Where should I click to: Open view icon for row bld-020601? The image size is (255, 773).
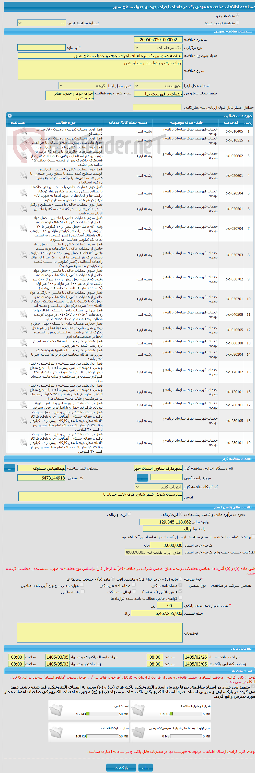coord(23,176)
